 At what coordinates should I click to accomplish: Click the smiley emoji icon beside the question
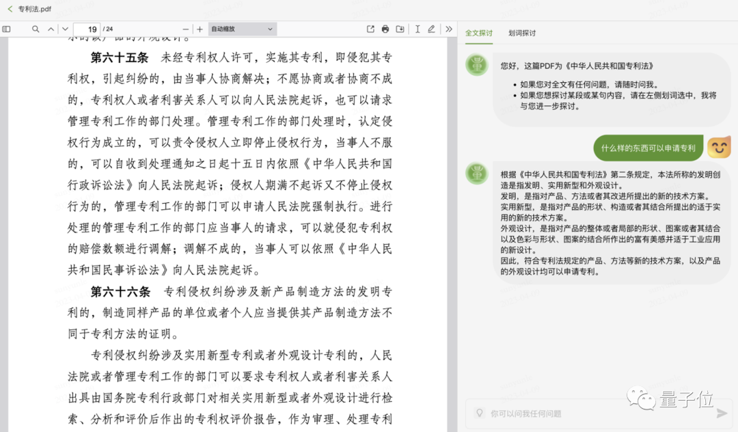point(718,147)
